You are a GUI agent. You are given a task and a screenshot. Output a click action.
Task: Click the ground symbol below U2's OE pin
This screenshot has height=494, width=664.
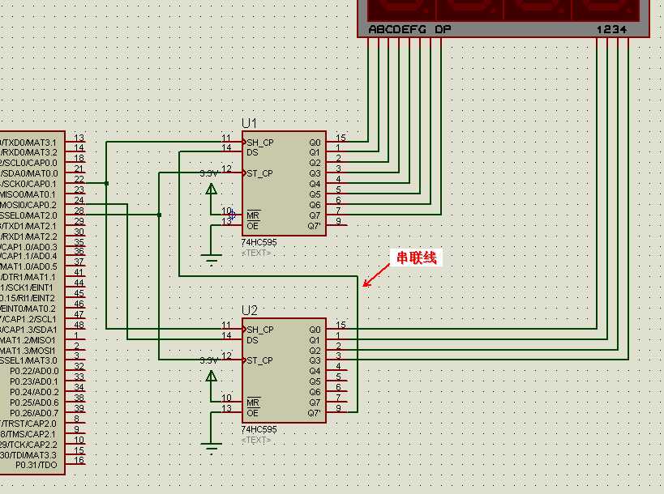(211, 447)
